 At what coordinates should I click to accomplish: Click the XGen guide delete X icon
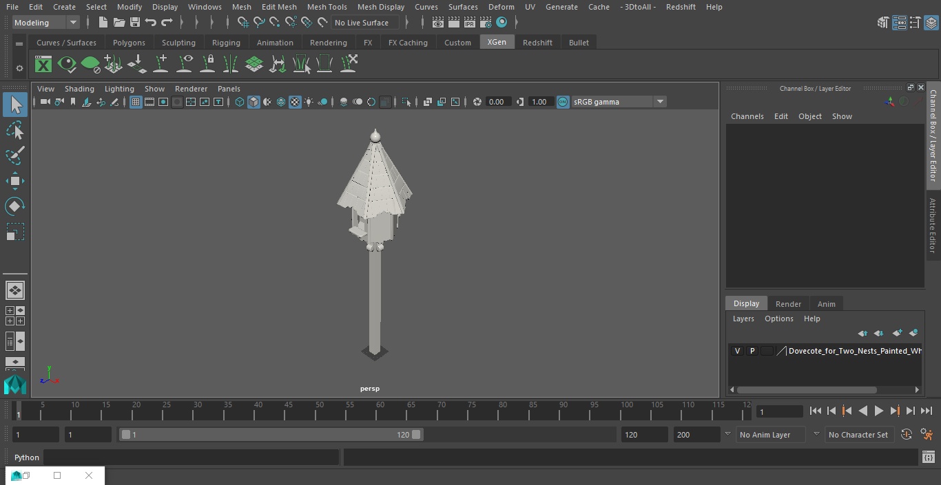[349, 64]
